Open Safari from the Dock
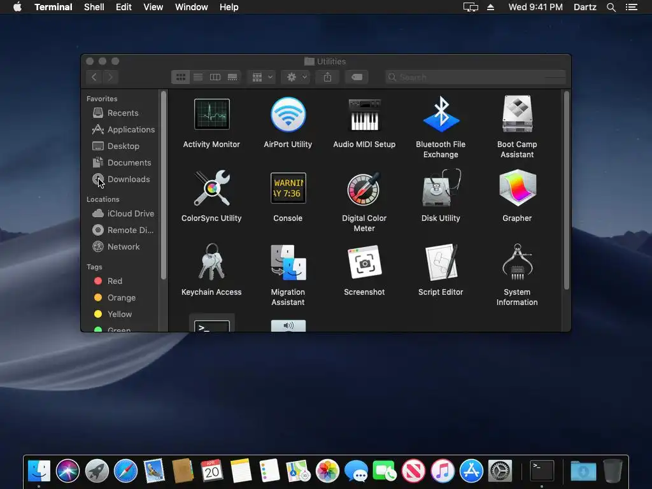The height and width of the screenshot is (489, 652). click(x=125, y=471)
